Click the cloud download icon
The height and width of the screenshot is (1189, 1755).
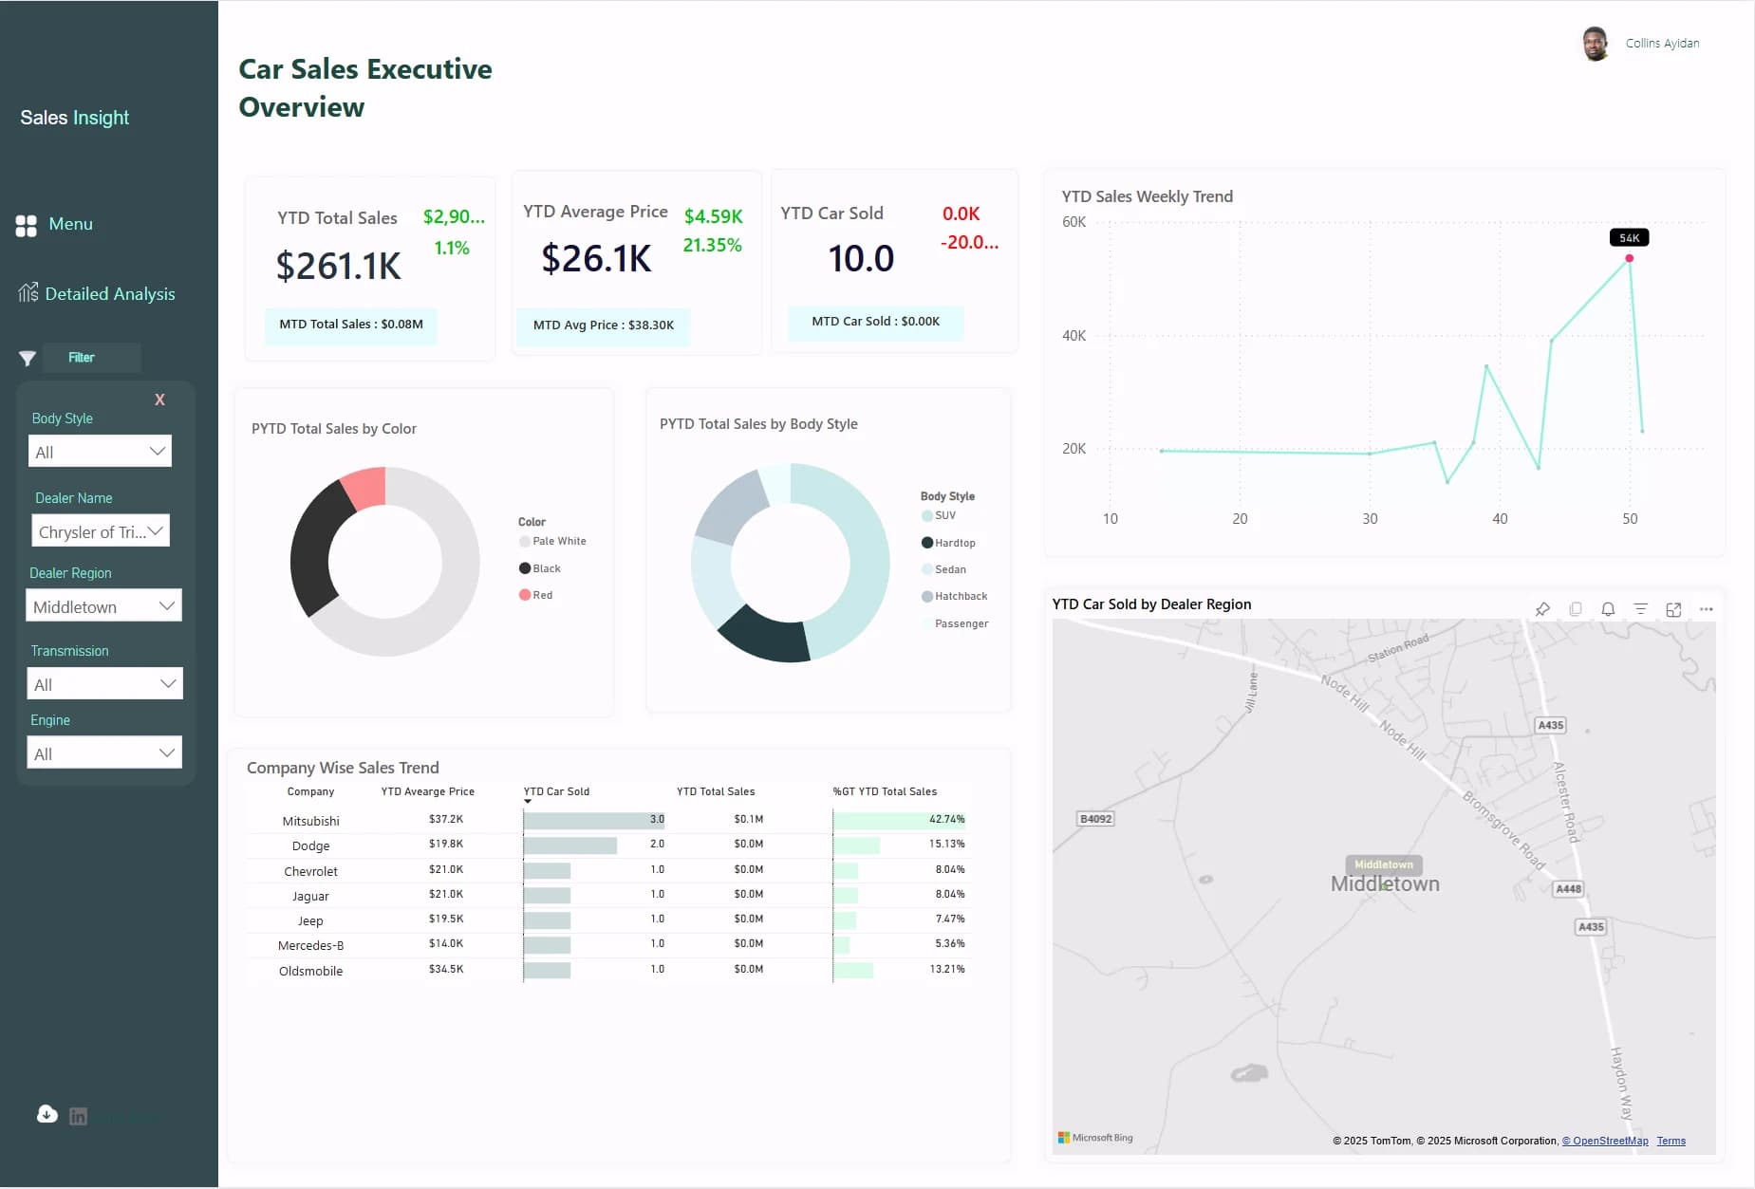pyautogui.click(x=47, y=1114)
